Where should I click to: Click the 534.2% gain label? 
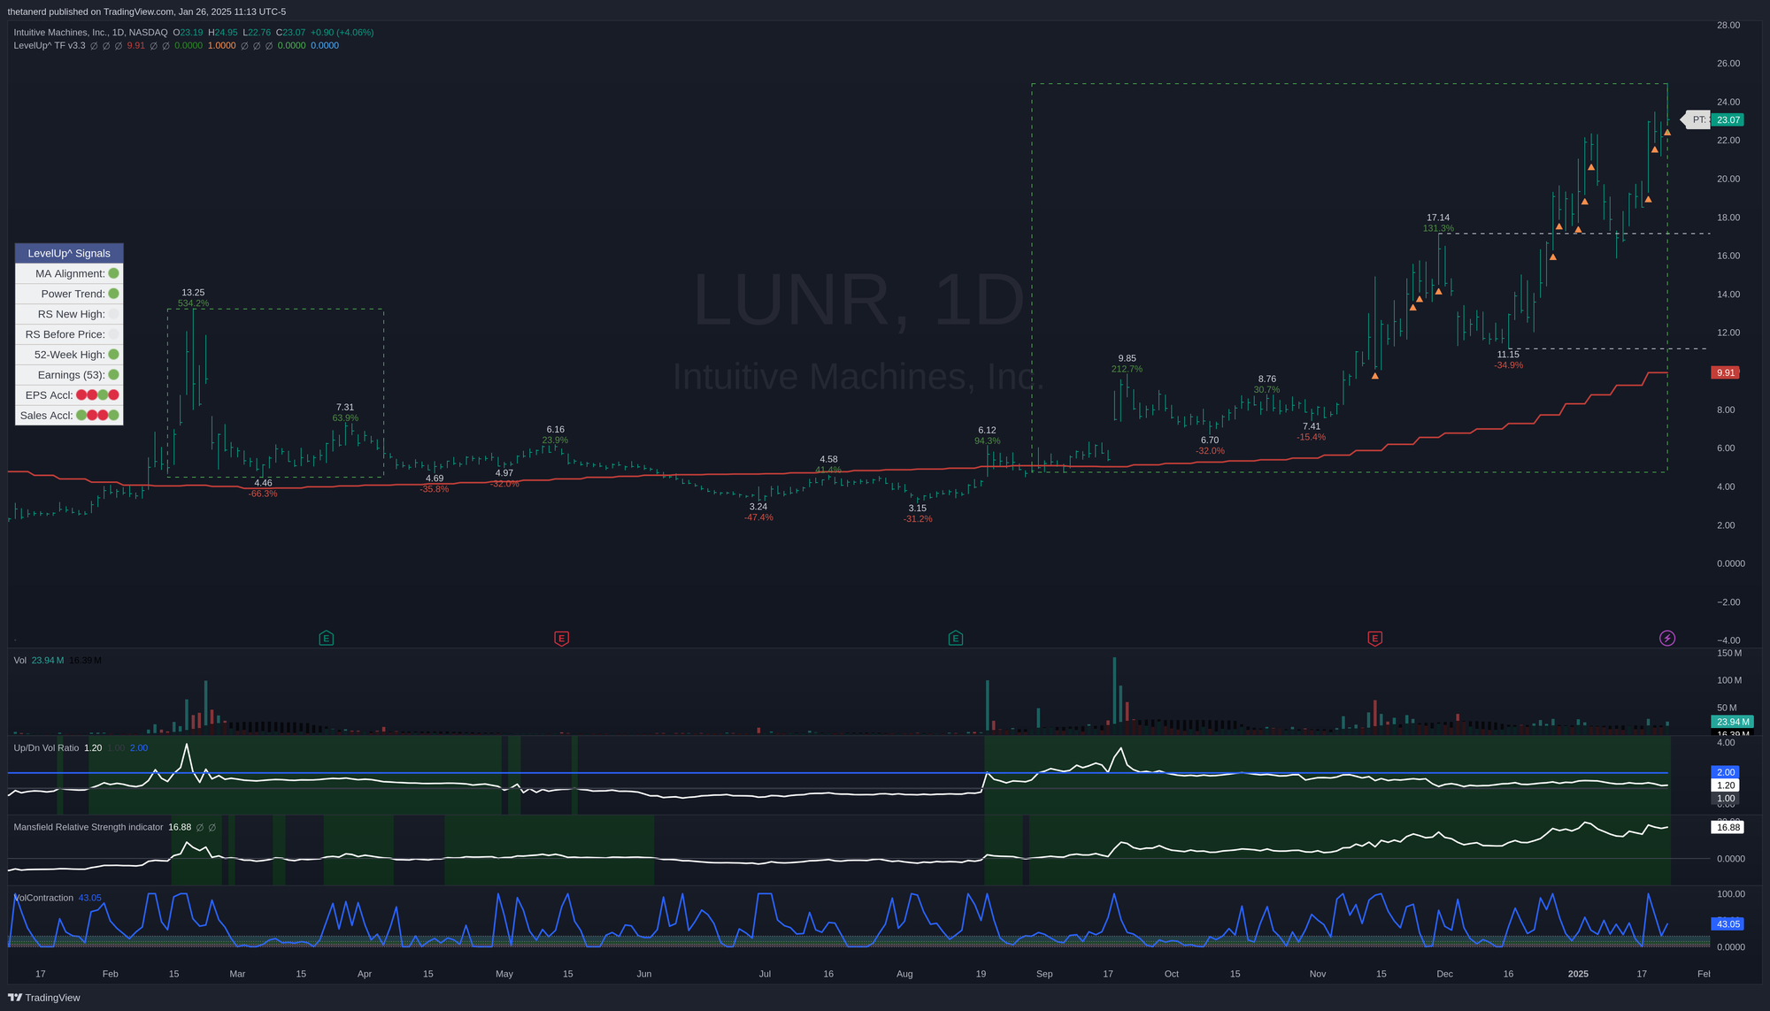point(193,303)
